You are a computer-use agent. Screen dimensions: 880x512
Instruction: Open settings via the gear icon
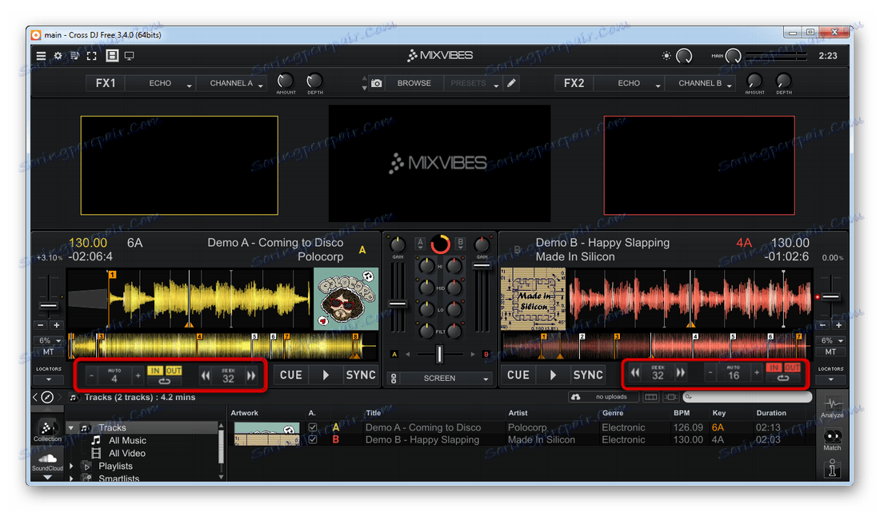click(x=58, y=56)
